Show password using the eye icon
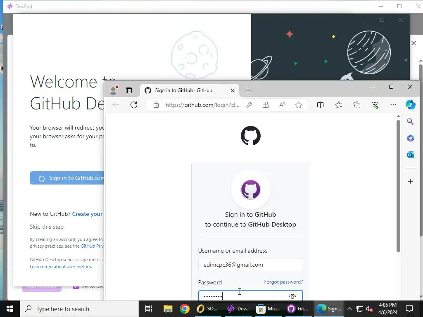This screenshot has width=423, height=317. 292,296
